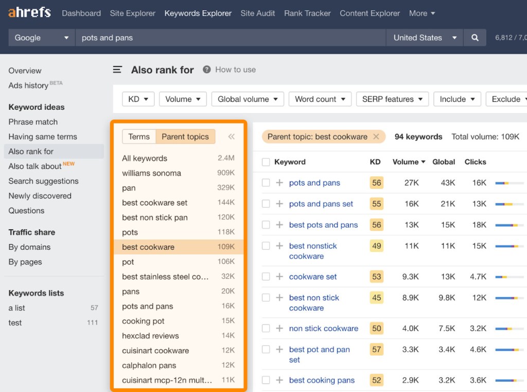Viewport: 527px width, 392px height.
Task: Click the ahrefs logo
Action: click(29, 13)
